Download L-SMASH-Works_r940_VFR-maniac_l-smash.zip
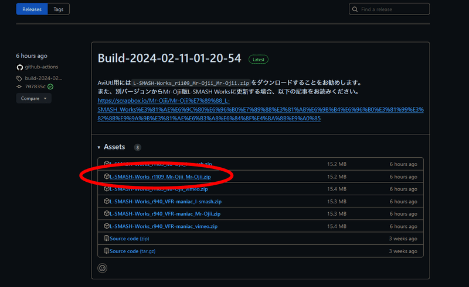 point(165,202)
